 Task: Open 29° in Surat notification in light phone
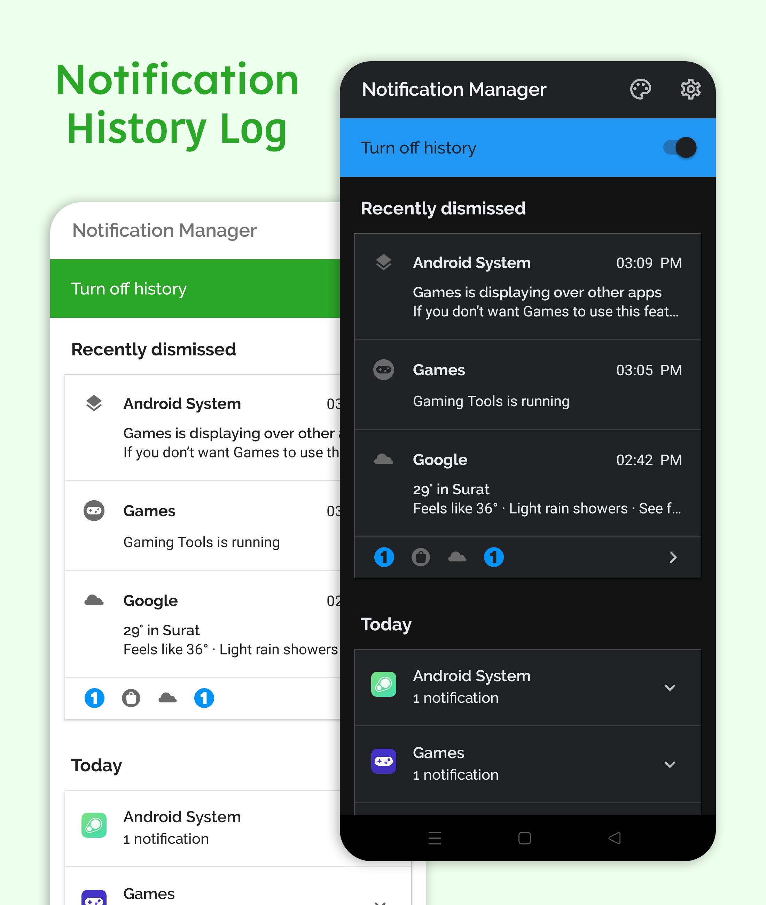coord(202,624)
